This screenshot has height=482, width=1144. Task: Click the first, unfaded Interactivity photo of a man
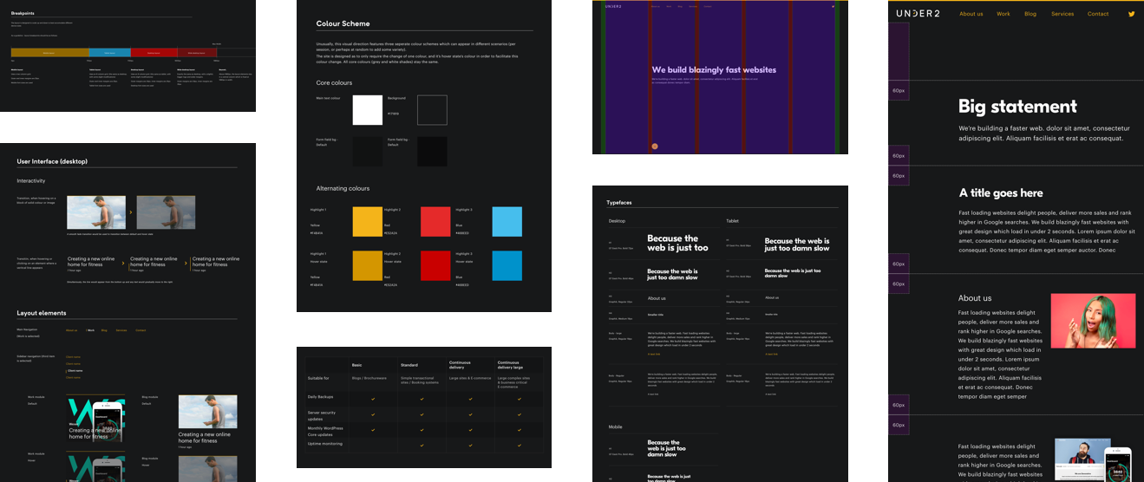[96, 212]
